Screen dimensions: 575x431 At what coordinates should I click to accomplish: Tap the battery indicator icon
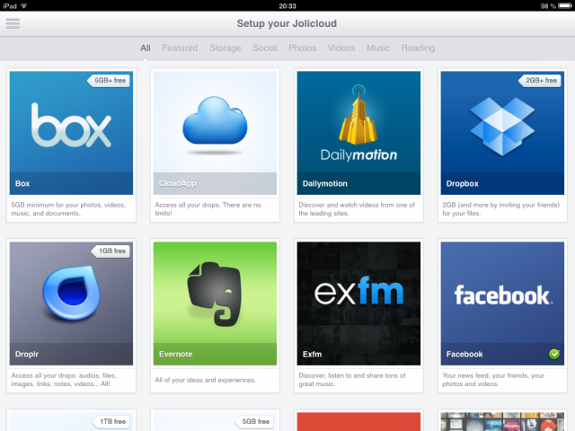tap(565, 6)
